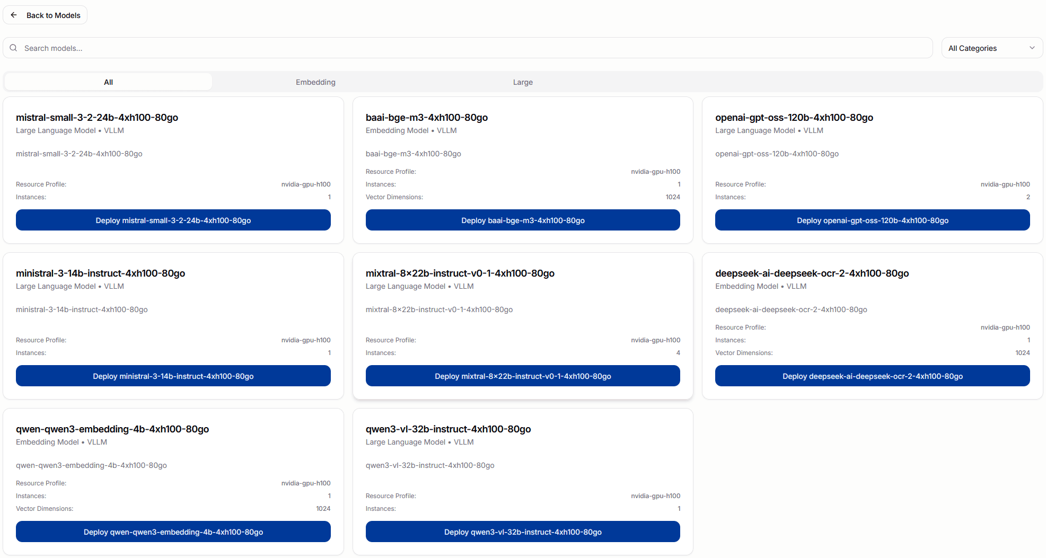Click Vector Dimensions label in qwen-qwen3-embedding card
Viewport: 1046px width, 558px height.
pos(45,509)
